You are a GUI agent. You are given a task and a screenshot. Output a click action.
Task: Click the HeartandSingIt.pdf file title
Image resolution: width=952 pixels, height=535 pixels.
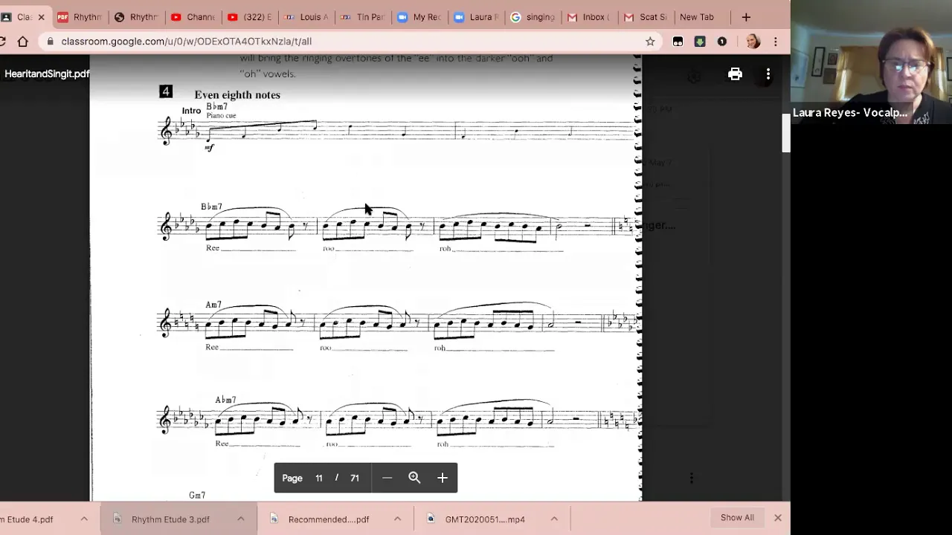(47, 74)
